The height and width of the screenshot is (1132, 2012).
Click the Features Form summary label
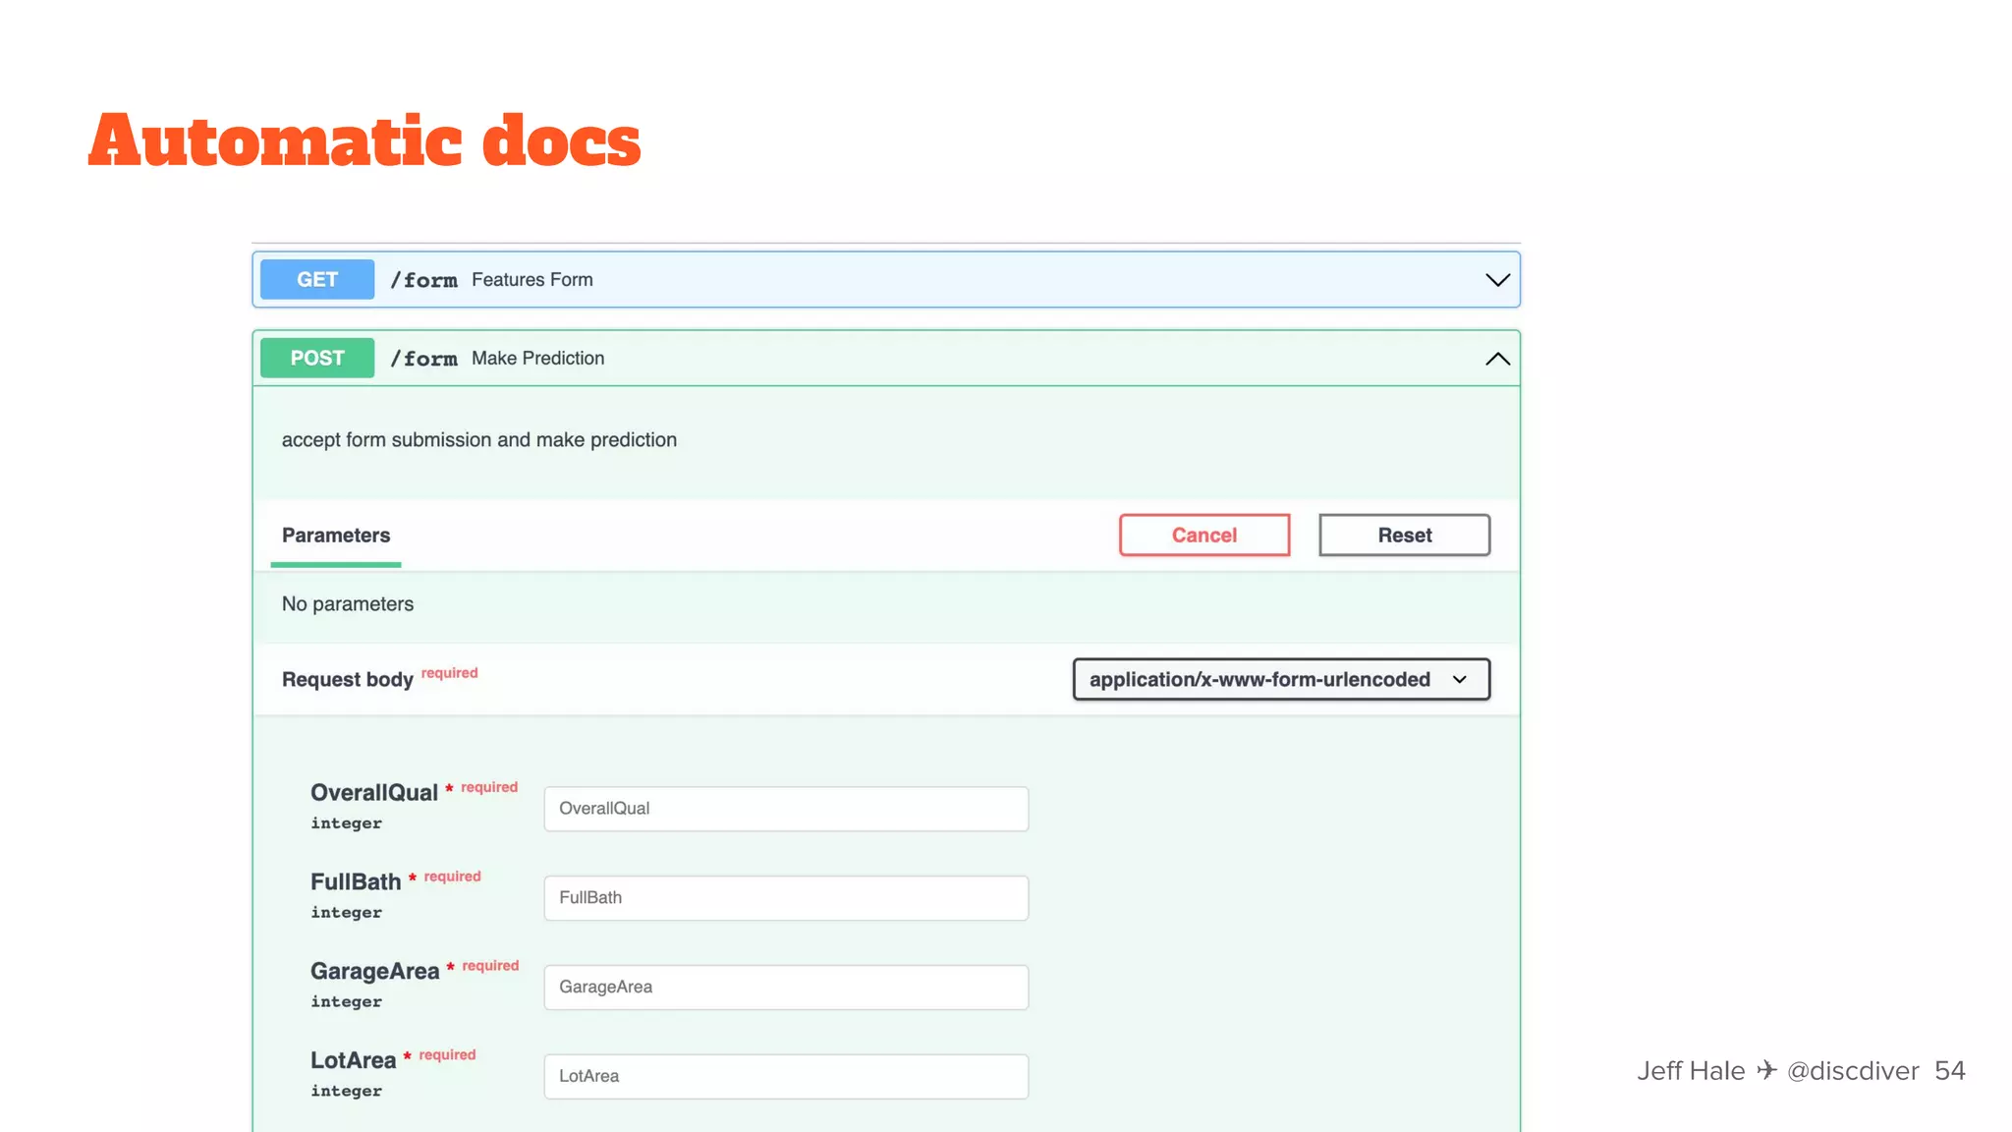[x=531, y=280]
